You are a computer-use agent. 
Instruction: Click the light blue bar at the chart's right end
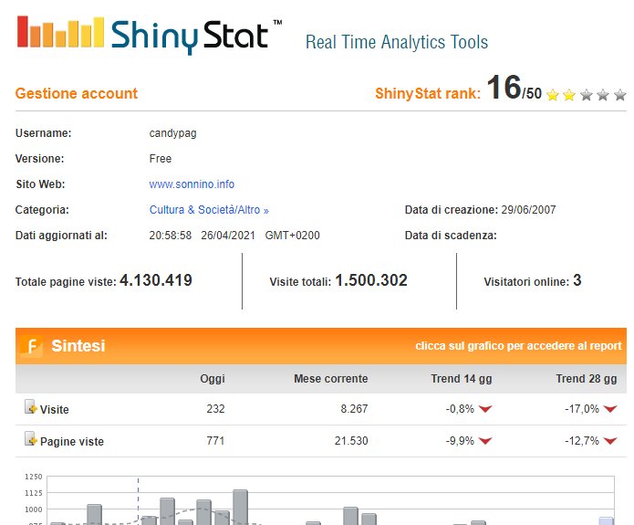tap(606, 521)
